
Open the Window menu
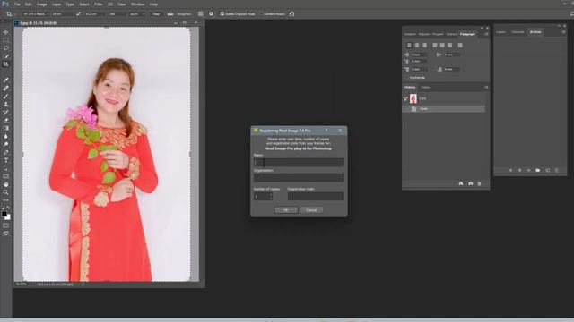pyautogui.click(x=137, y=4)
